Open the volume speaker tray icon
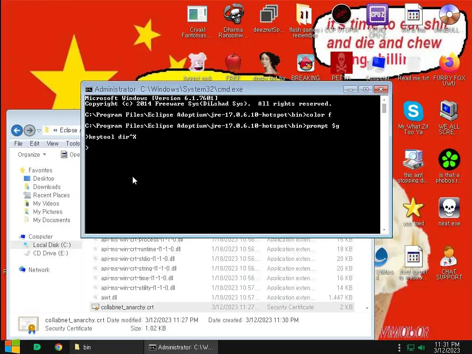Screen dimensions: 472x354 tap(422, 348)
